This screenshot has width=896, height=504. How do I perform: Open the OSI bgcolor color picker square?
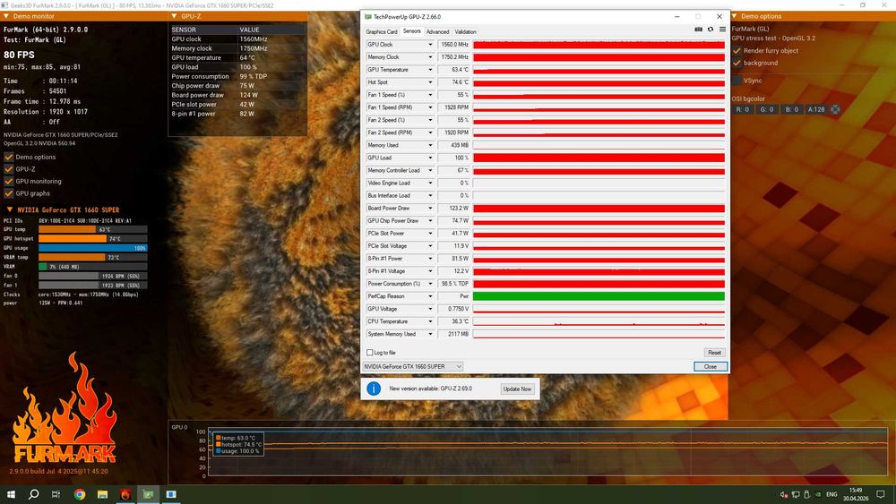click(835, 109)
